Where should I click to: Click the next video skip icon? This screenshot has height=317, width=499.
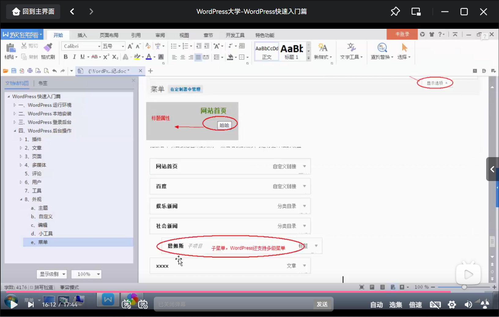(31, 304)
